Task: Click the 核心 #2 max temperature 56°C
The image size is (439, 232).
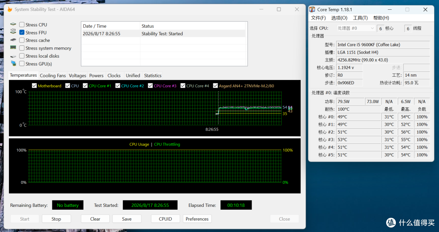Action: tap(405, 132)
